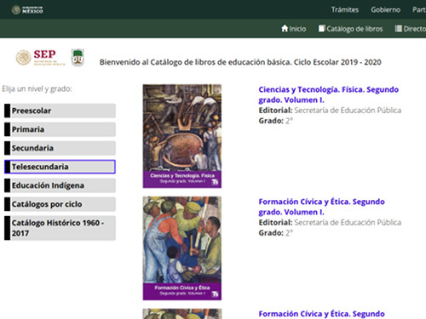Open Catálogo de libros
The height and width of the screenshot is (319, 426).
click(x=351, y=29)
